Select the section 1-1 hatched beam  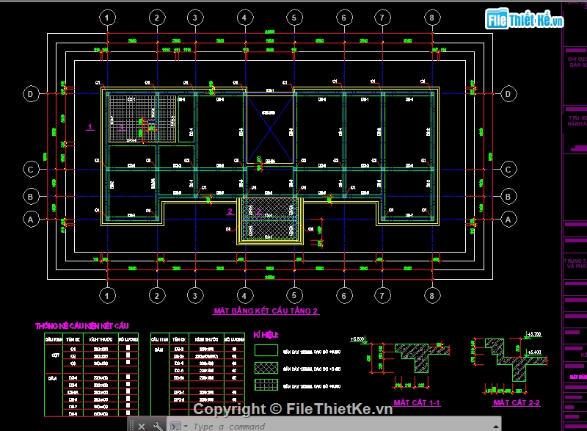click(422, 358)
